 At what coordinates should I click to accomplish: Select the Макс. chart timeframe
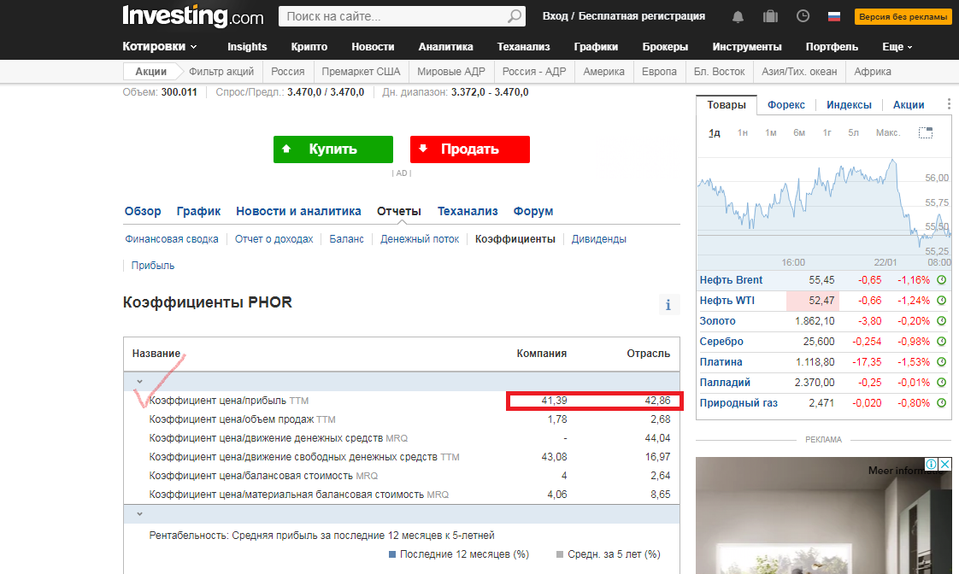click(x=888, y=132)
